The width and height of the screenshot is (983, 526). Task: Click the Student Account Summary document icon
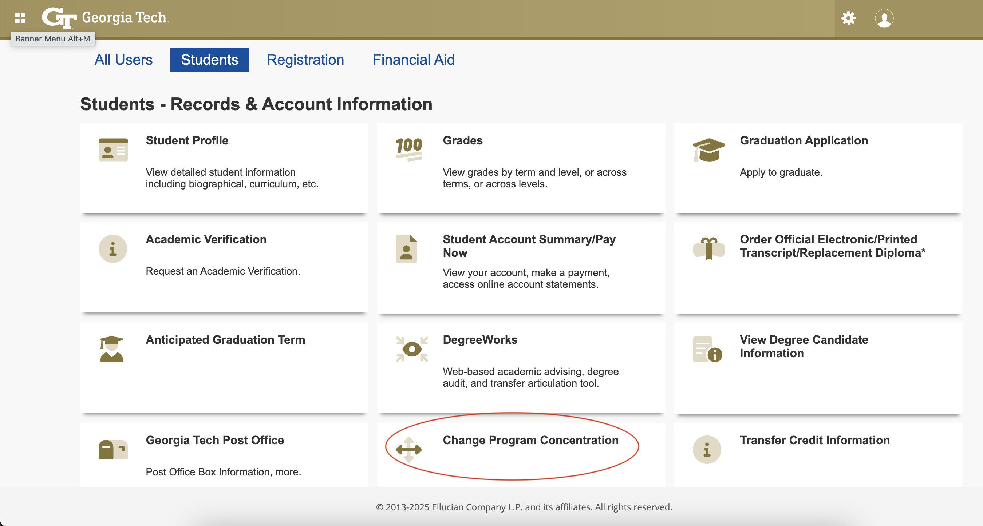click(406, 249)
